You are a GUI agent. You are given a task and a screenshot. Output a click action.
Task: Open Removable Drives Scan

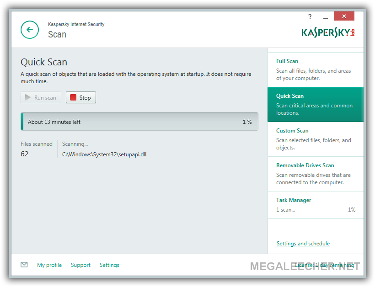[316, 174]
